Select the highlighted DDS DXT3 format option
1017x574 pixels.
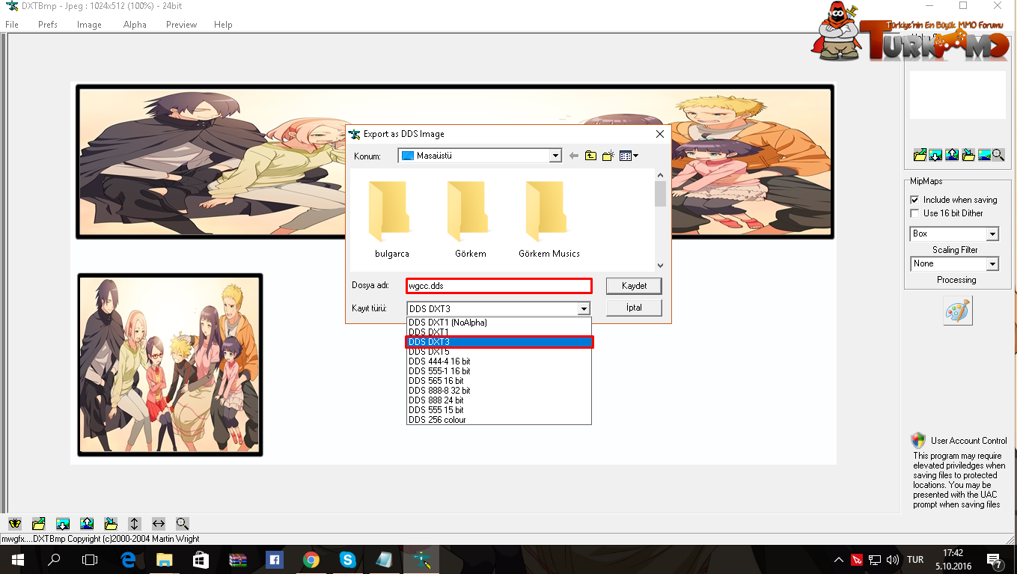[499, 342]
